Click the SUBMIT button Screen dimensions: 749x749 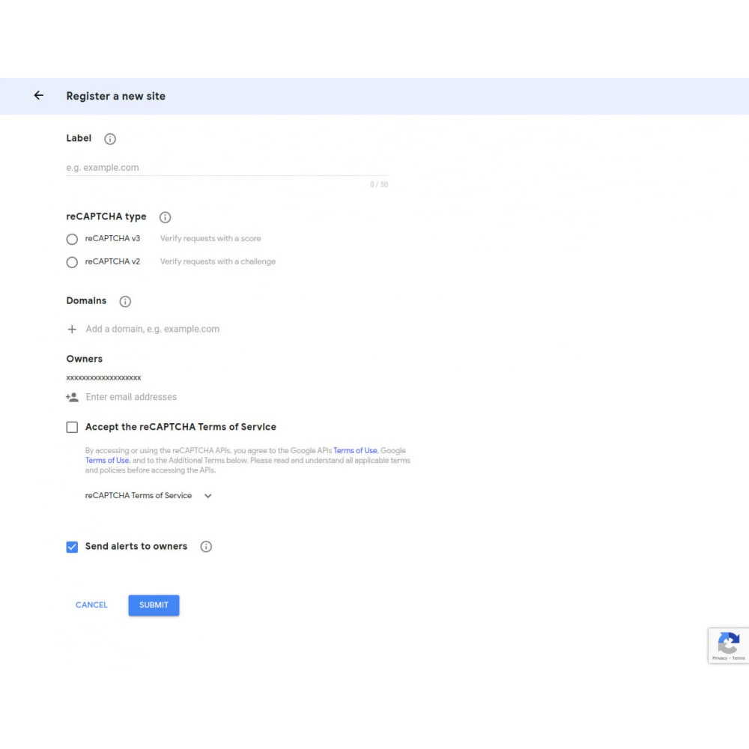click(x=154, y=604)
